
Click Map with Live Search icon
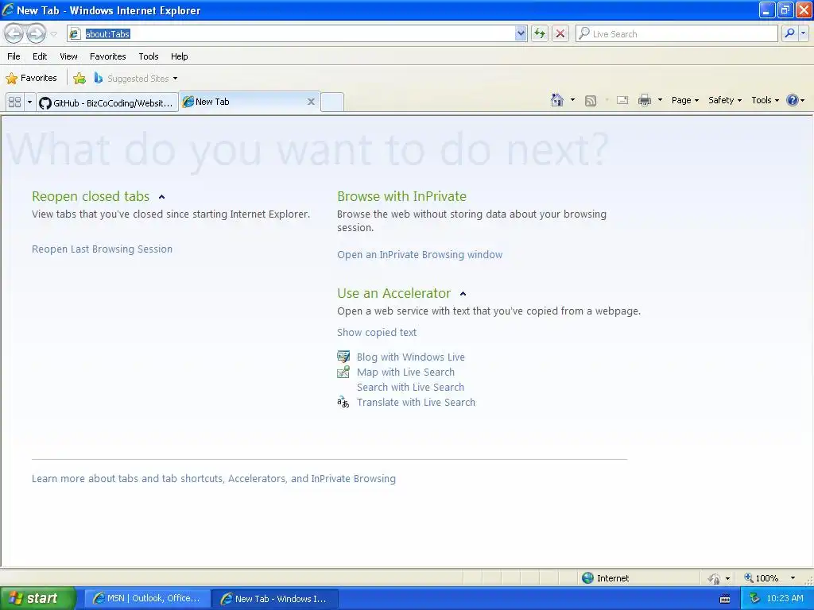(x=343, y=372)
